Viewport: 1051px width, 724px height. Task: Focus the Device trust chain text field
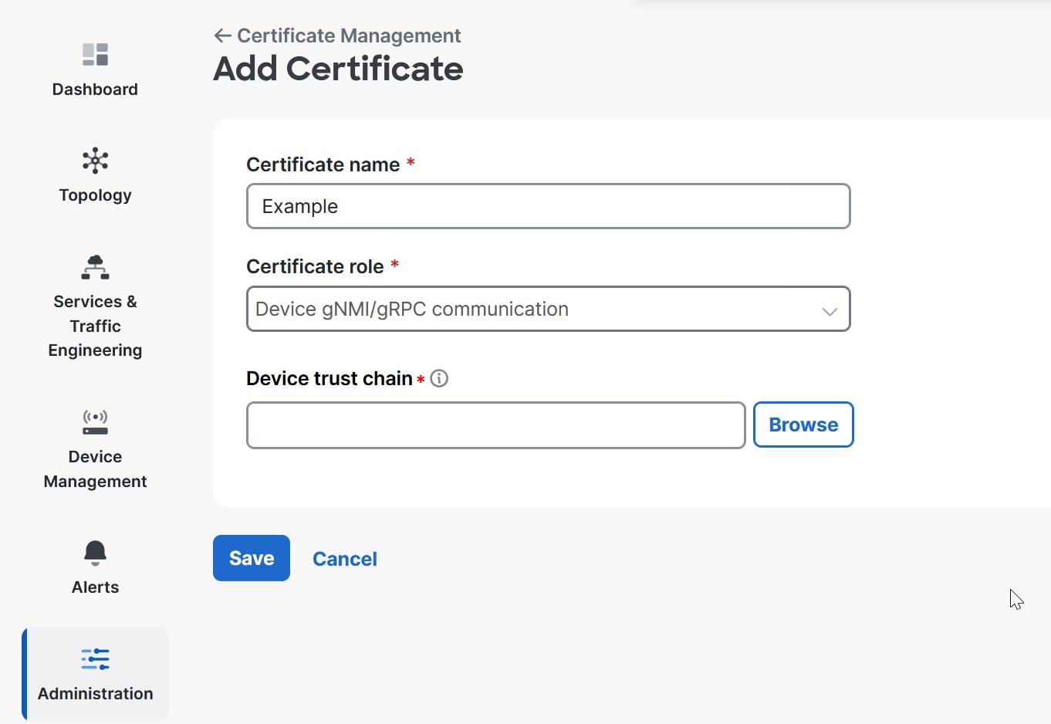pos(495,425)
